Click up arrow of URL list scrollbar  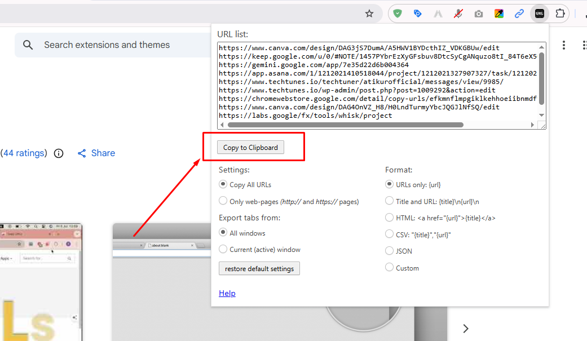[541, 47]
